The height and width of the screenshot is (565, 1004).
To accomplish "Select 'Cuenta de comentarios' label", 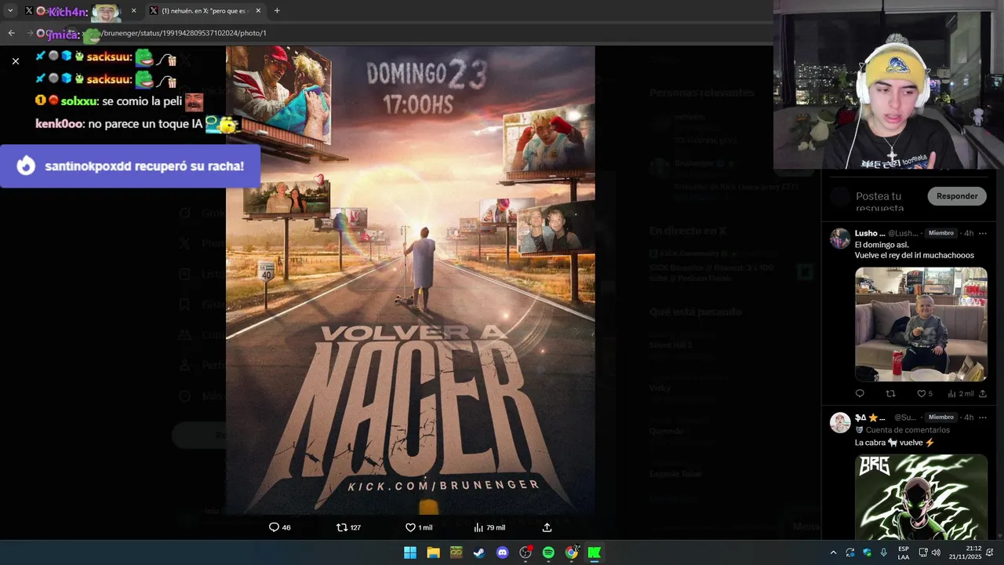I will click(908, 430).
